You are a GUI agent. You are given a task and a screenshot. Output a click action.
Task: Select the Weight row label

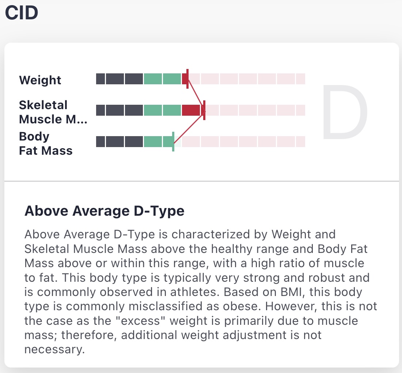pos(40,80)
